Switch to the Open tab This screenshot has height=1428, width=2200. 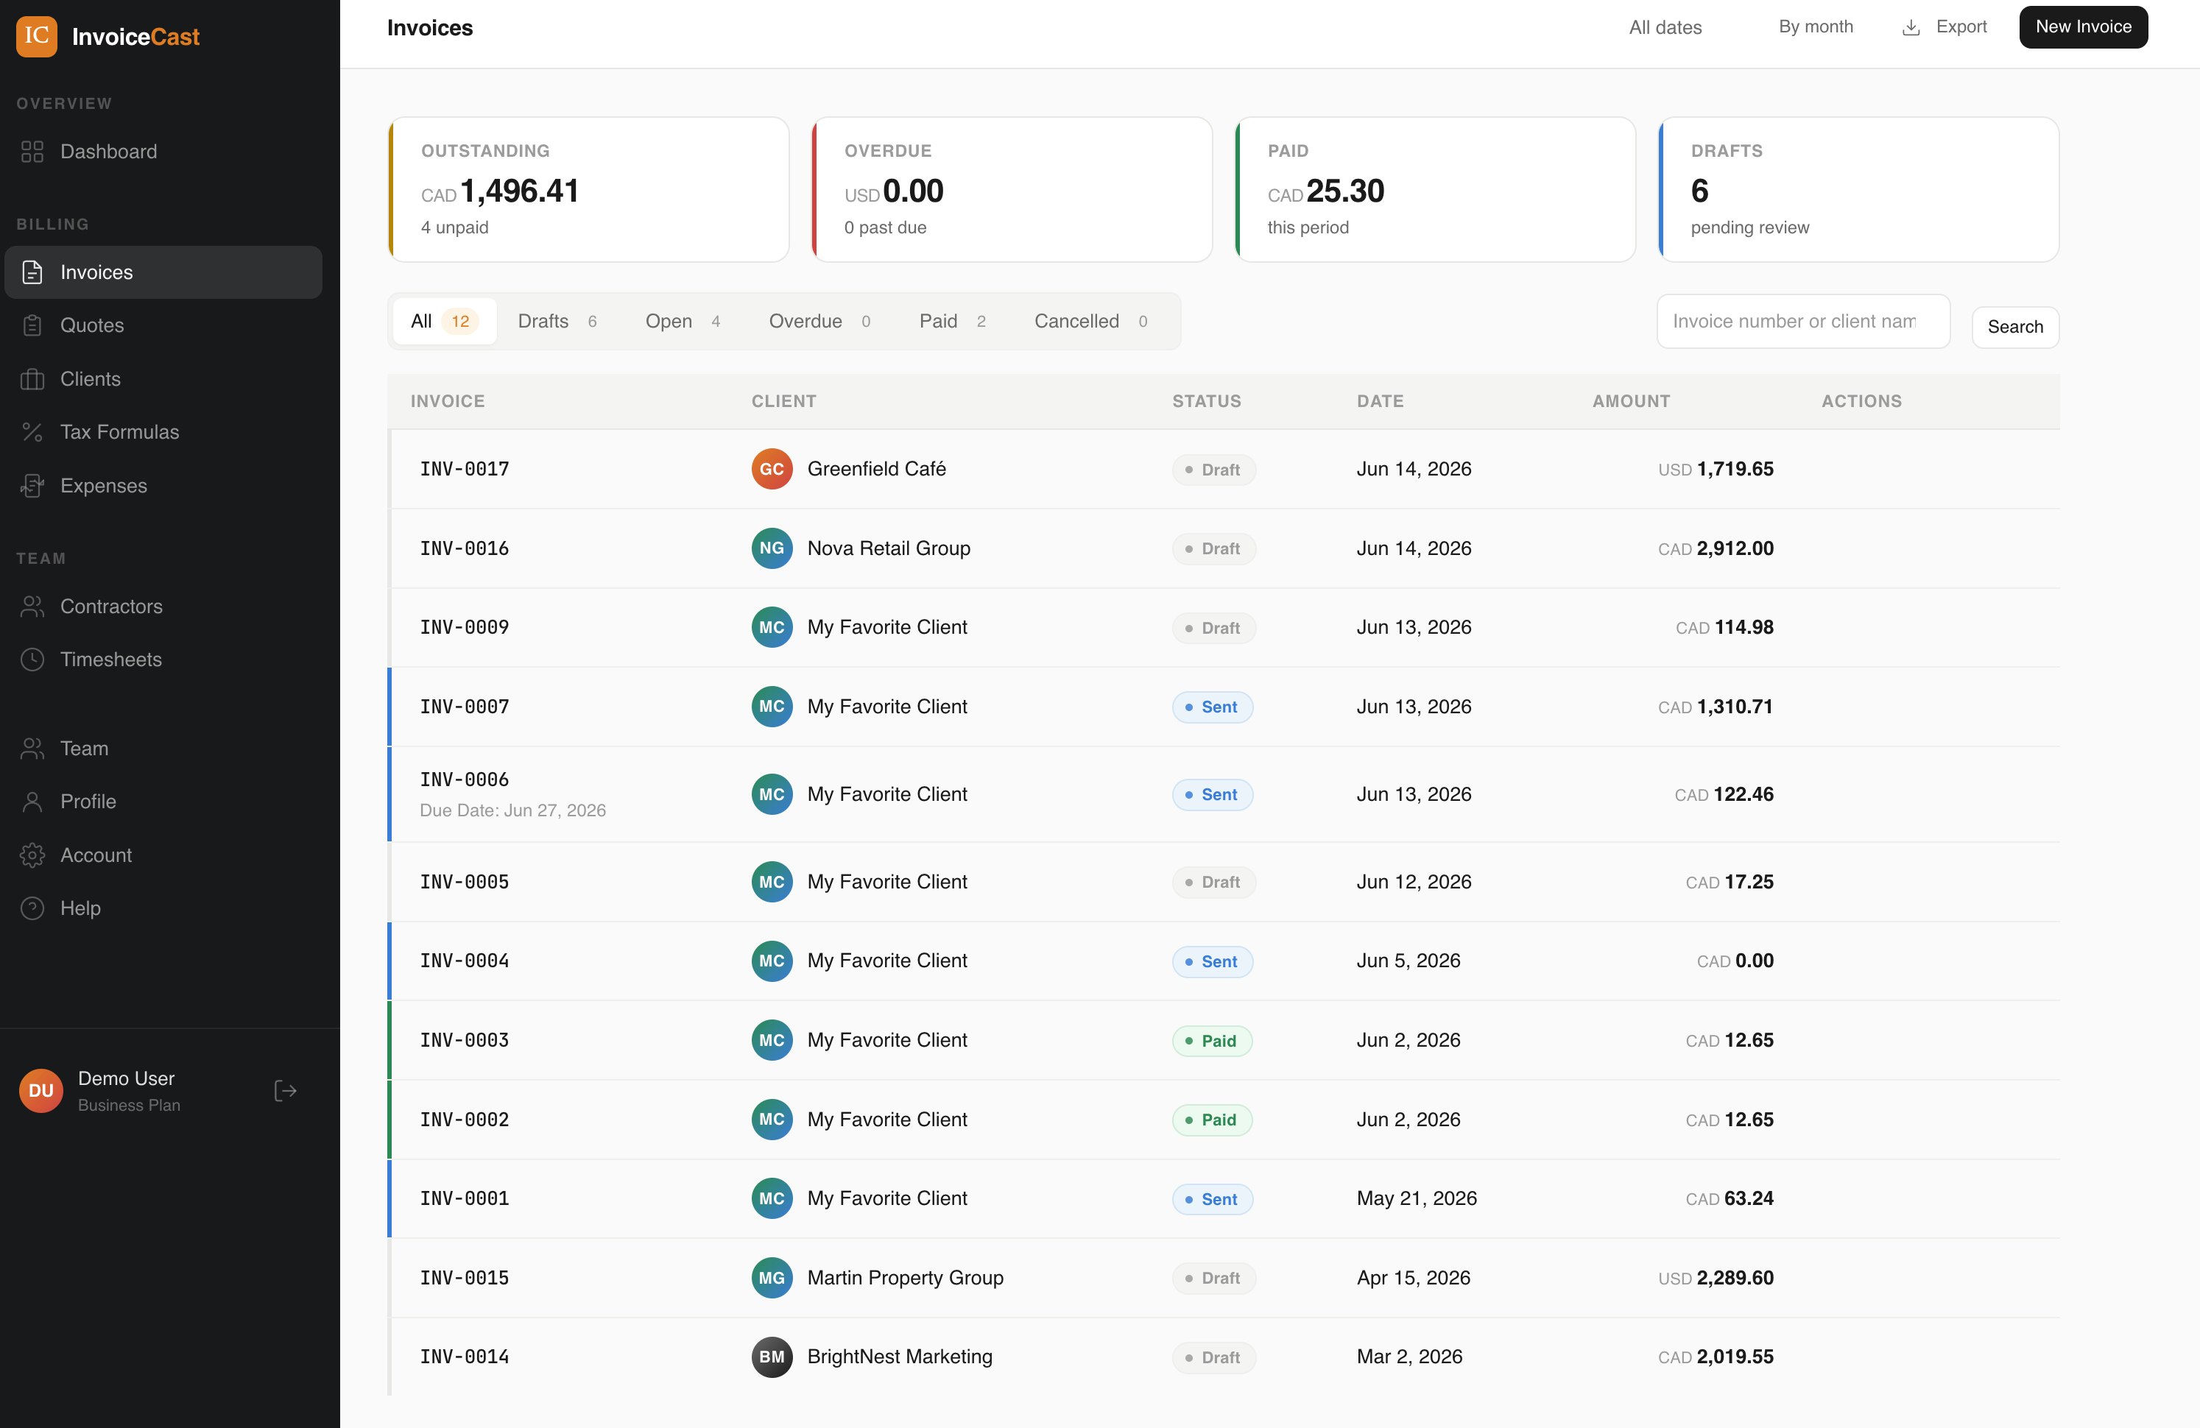coord(683,321)
